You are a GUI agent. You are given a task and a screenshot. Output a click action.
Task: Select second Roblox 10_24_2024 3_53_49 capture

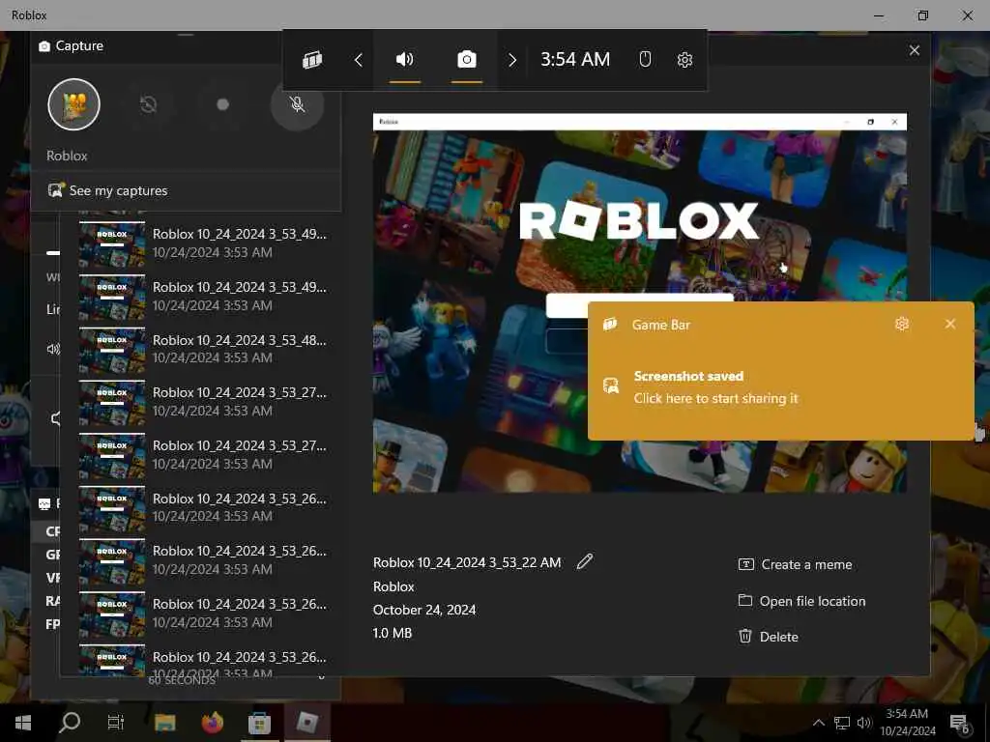click(203, 296)
